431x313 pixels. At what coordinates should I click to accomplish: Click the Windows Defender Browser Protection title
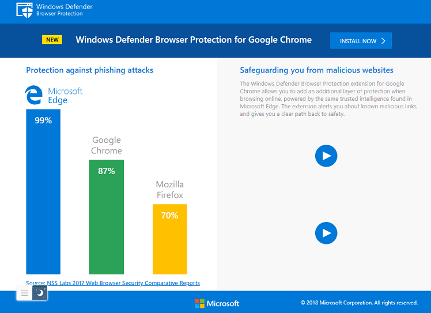(65, 10)
